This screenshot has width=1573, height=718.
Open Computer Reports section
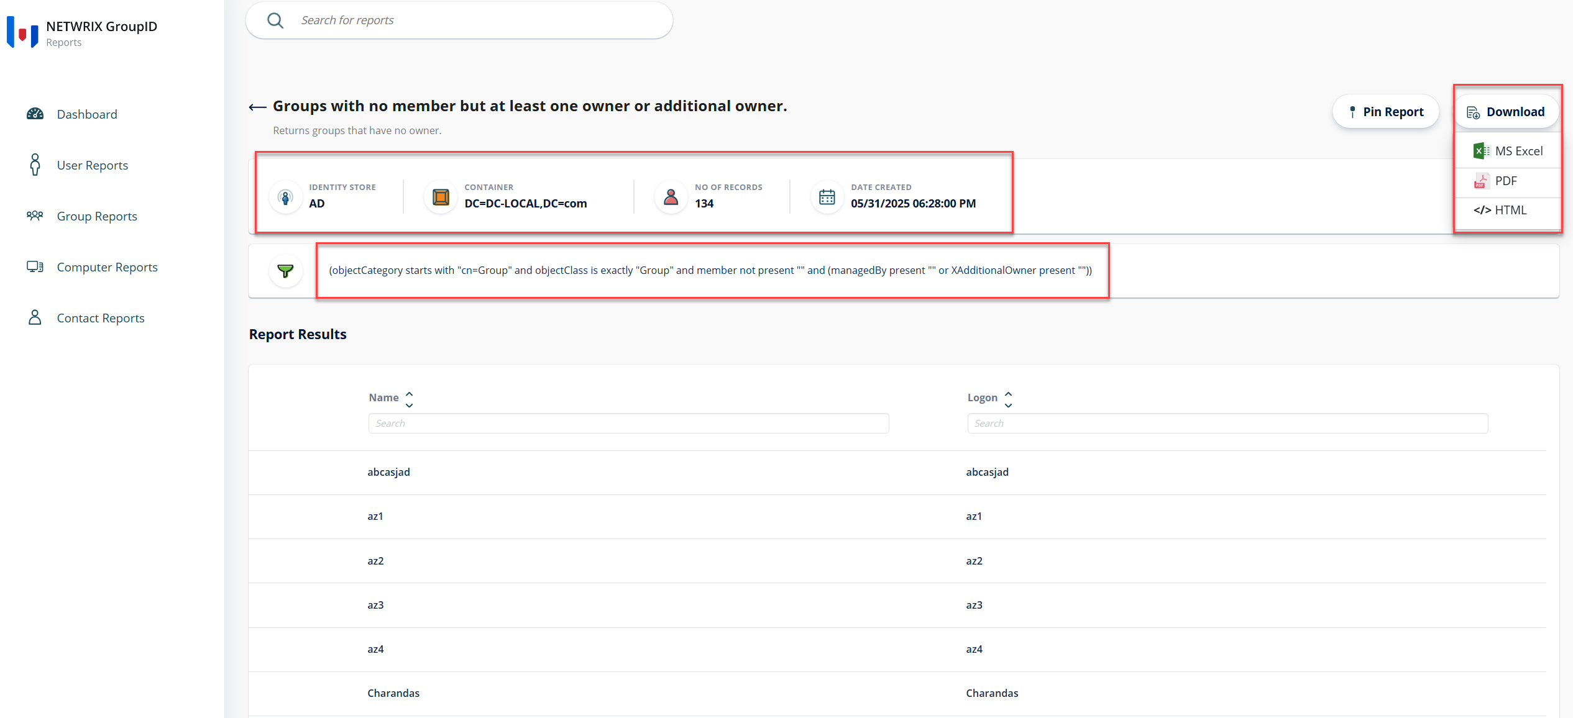click(108, 267)
